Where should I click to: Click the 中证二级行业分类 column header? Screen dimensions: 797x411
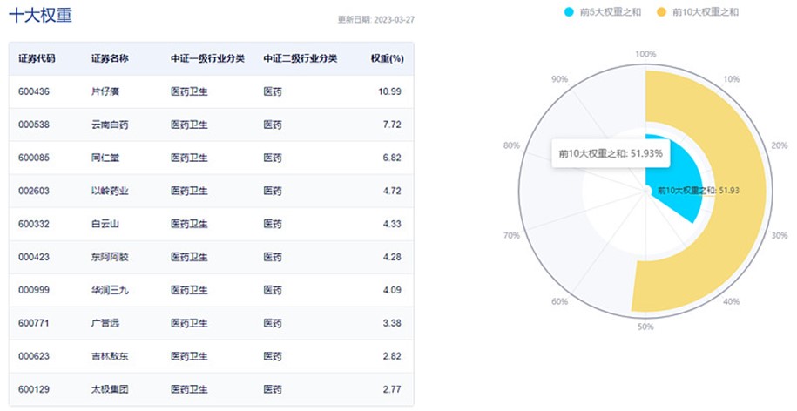[300, 58]
